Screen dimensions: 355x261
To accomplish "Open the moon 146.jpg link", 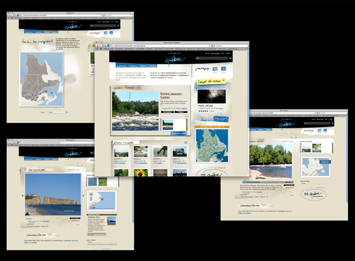I will tap(205, 106).
